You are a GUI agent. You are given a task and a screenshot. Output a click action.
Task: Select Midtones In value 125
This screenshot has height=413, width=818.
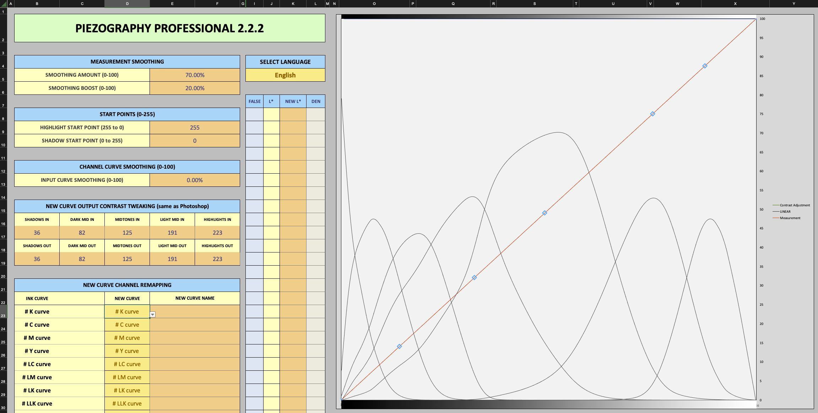127,233
